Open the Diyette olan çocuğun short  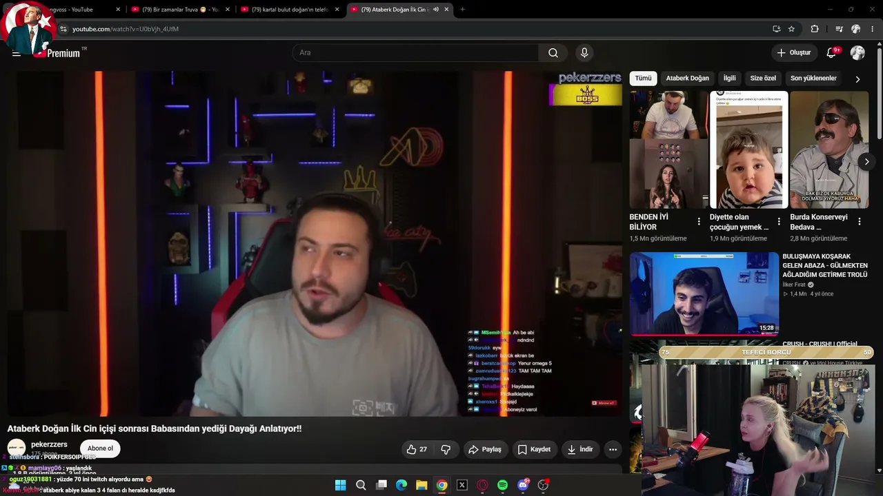click(x=748, y=149)
